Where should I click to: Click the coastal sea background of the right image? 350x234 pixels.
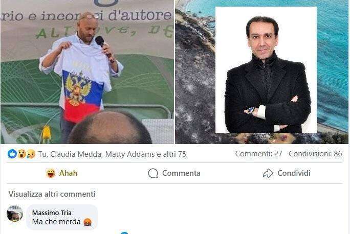coord(333,67)
